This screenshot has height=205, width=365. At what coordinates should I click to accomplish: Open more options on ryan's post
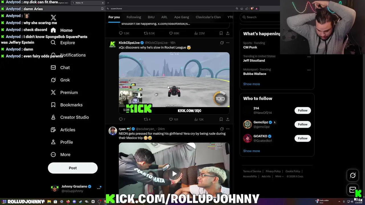pos(228,129)
